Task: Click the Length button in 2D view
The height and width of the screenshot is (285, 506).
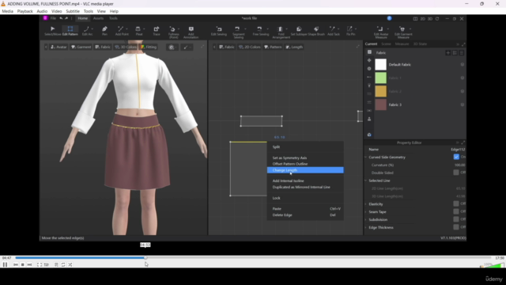Action: pos(294,47)
